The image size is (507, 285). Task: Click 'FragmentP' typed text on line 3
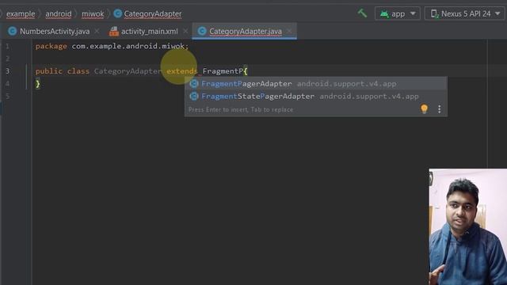tap(223, 71)
